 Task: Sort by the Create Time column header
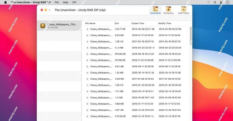[x=138, y=23]
